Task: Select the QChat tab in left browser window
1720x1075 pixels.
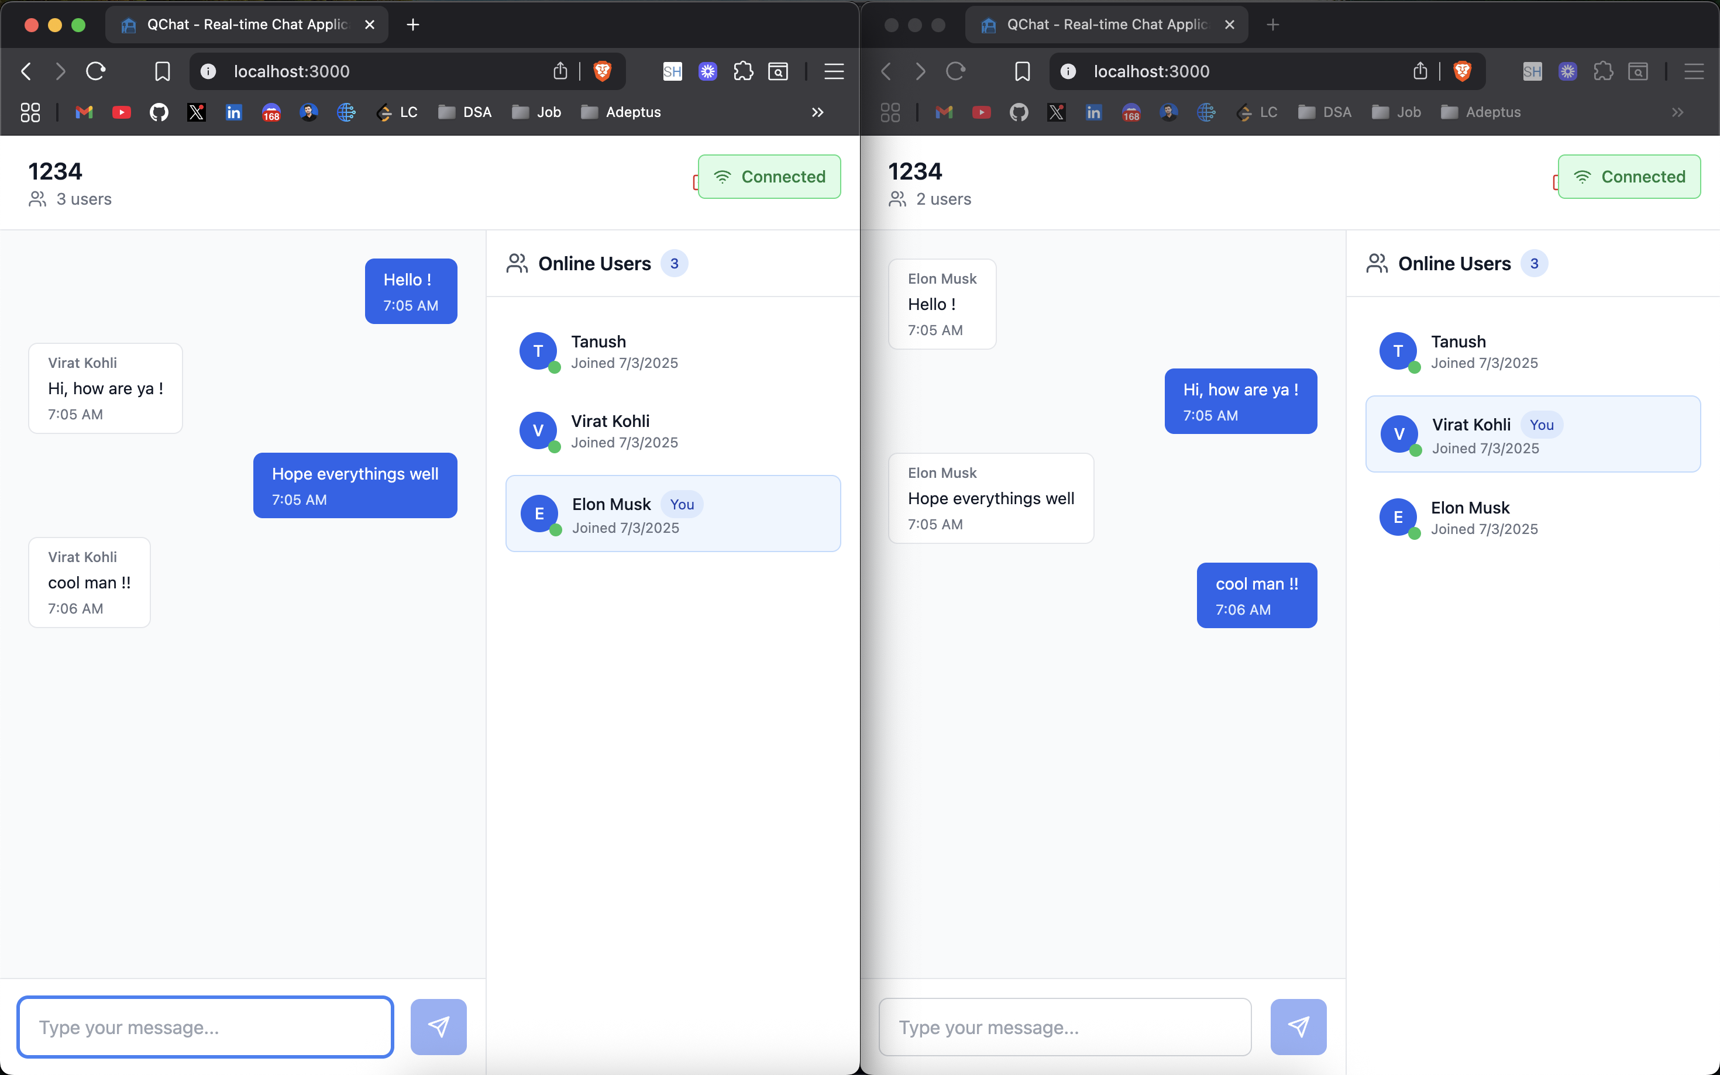Action: (247, 25)
